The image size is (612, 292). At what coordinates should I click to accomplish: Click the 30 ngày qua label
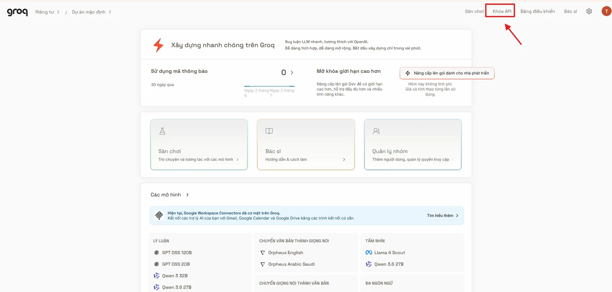click(162, 85)
